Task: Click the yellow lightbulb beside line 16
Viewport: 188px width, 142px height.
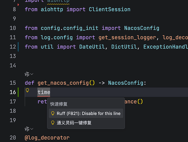Action: (x=28, y=90)
